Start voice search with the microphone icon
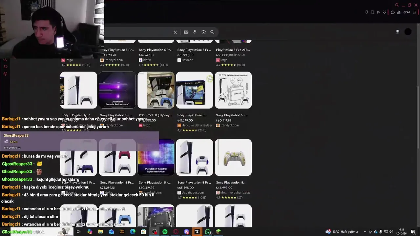The width and height of the screenshot is (420, 236). point(195,32)
